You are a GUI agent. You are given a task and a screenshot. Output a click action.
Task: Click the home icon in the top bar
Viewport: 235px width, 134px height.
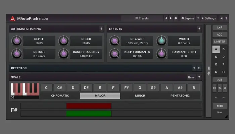coord(221,18)
